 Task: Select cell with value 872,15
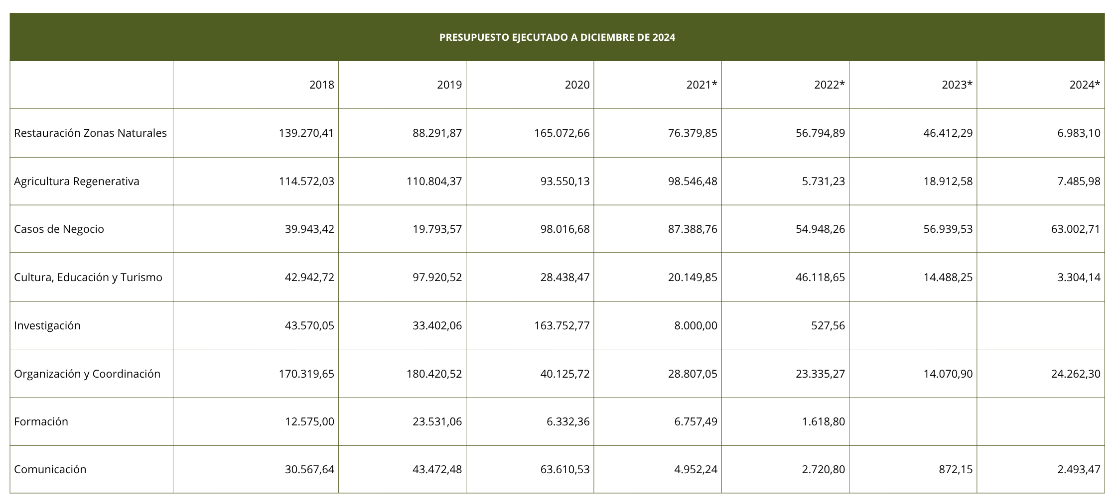tap(913, 470)
